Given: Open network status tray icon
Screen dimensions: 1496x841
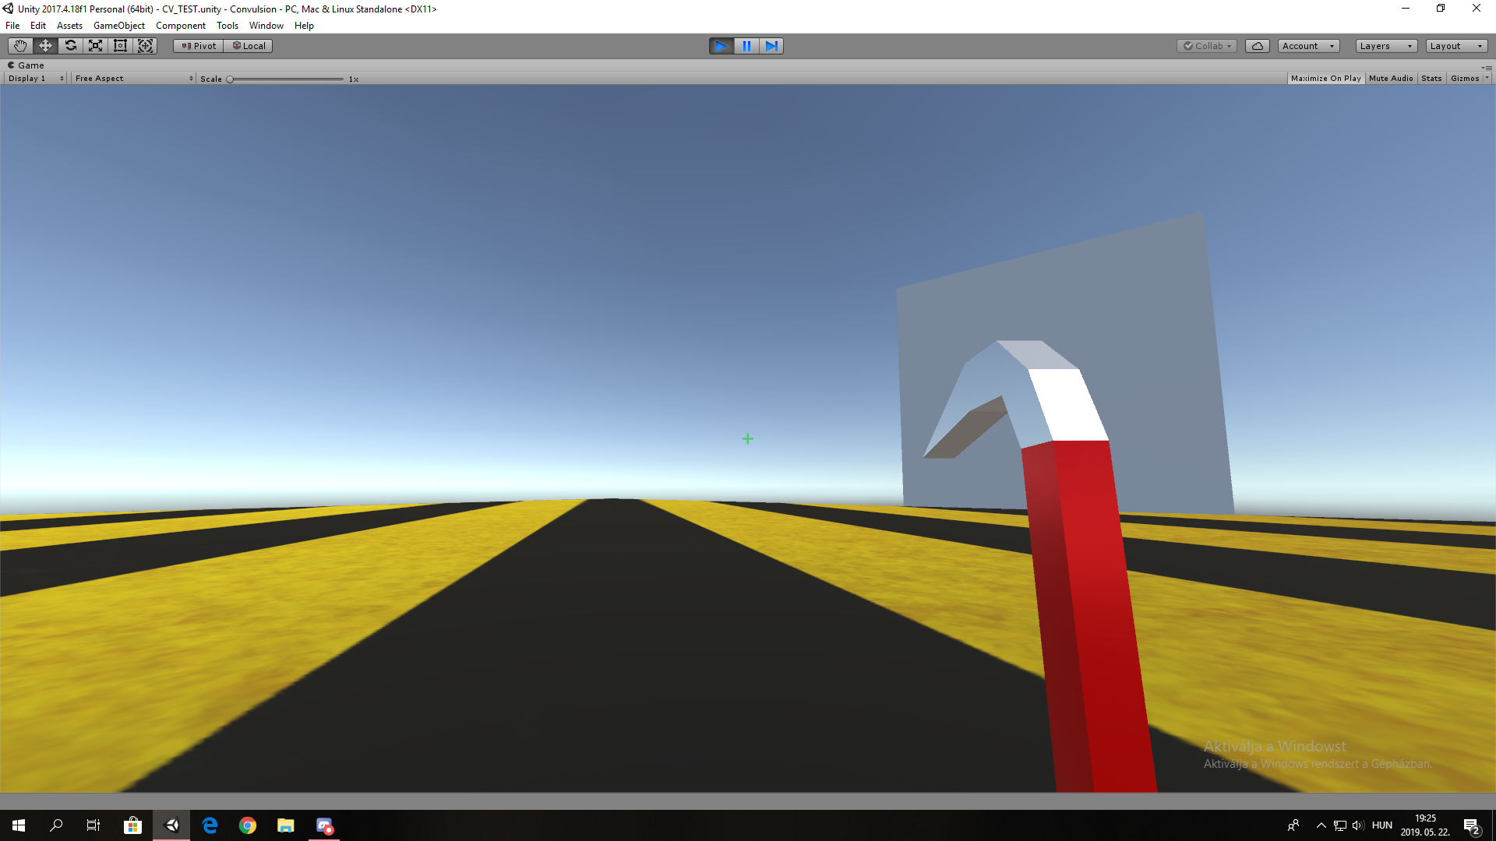Looking at the screenshot, I should coord(1340,825).
